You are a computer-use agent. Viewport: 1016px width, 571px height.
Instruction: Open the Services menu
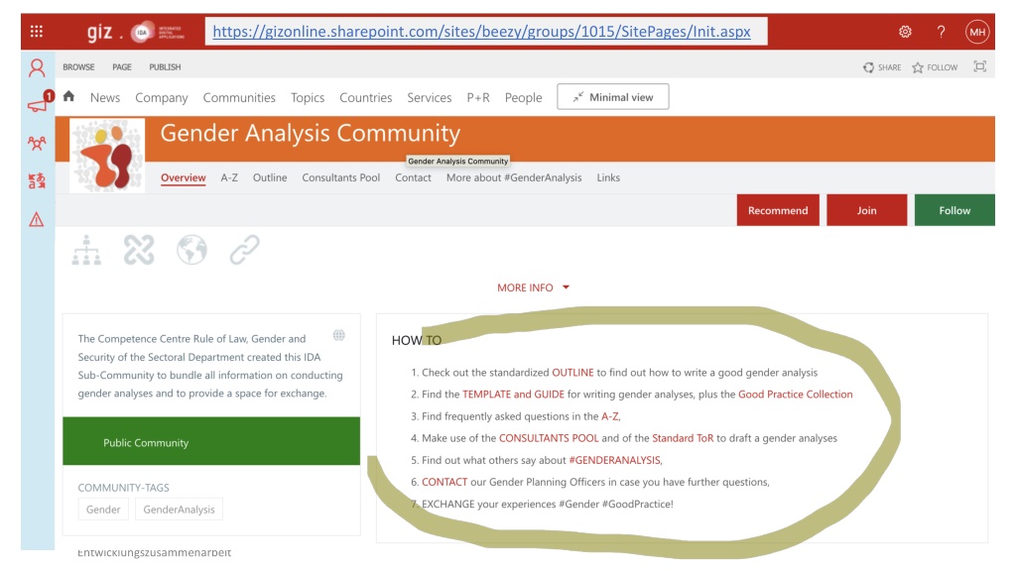tap(429, 98)
